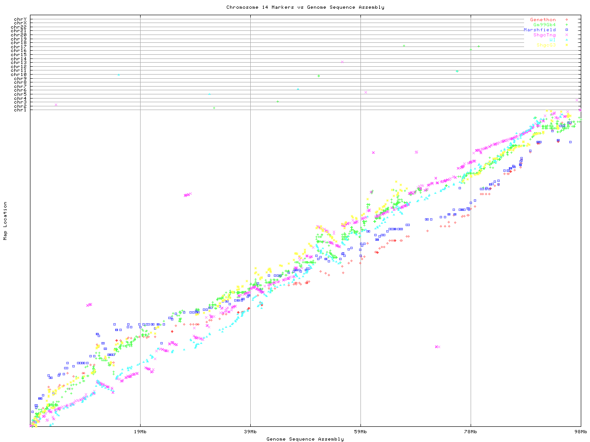
Task: Click the Marshfield square marker in legend
Action: pos(566,30)
